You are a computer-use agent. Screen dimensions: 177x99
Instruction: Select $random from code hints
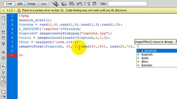157,65
